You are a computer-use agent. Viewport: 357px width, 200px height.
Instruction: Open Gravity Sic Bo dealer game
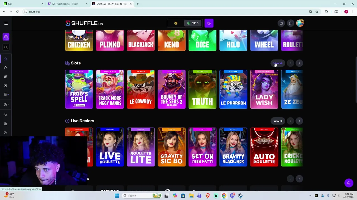pos(172,147)
